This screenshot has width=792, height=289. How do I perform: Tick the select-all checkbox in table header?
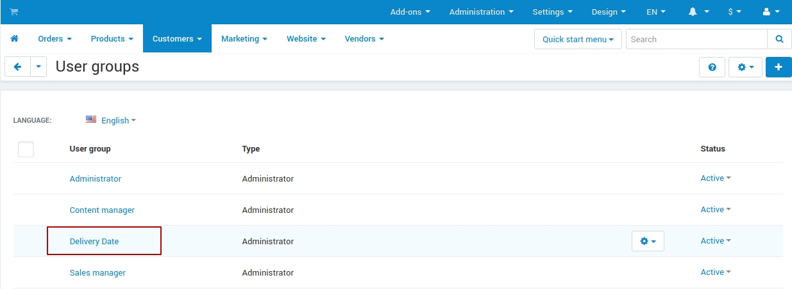[x=26, y=149]
